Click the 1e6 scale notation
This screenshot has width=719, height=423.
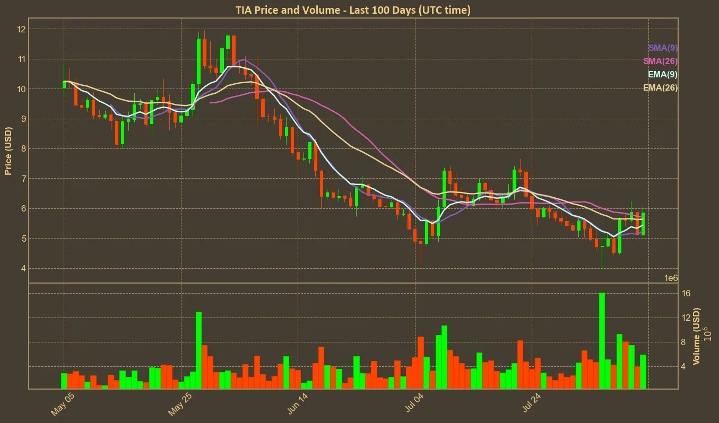(671, 278)
